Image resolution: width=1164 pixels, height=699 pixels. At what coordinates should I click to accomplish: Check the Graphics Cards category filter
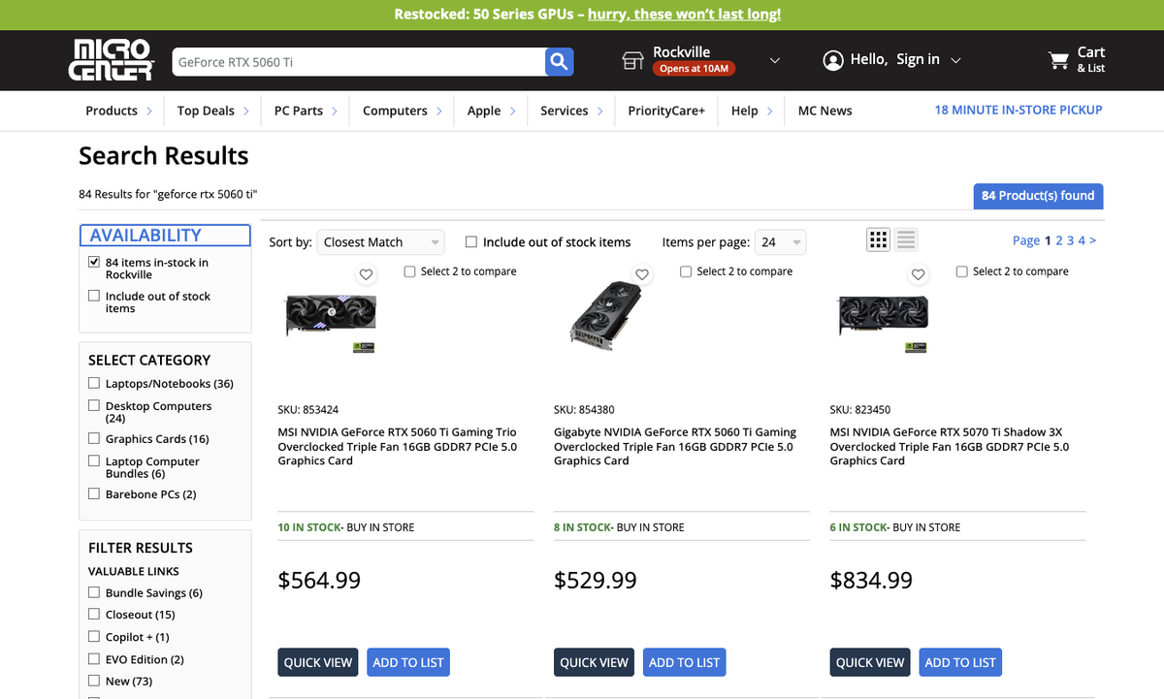[x=94, y=439]
